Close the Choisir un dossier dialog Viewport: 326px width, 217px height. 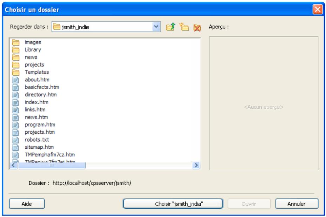click(317, 8)
